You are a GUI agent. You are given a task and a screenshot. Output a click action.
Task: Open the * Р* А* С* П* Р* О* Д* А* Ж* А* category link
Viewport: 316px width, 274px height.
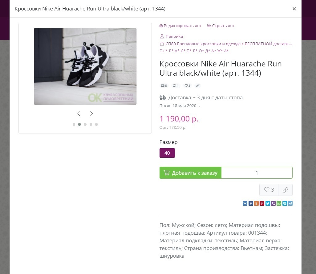pos(197,51)
